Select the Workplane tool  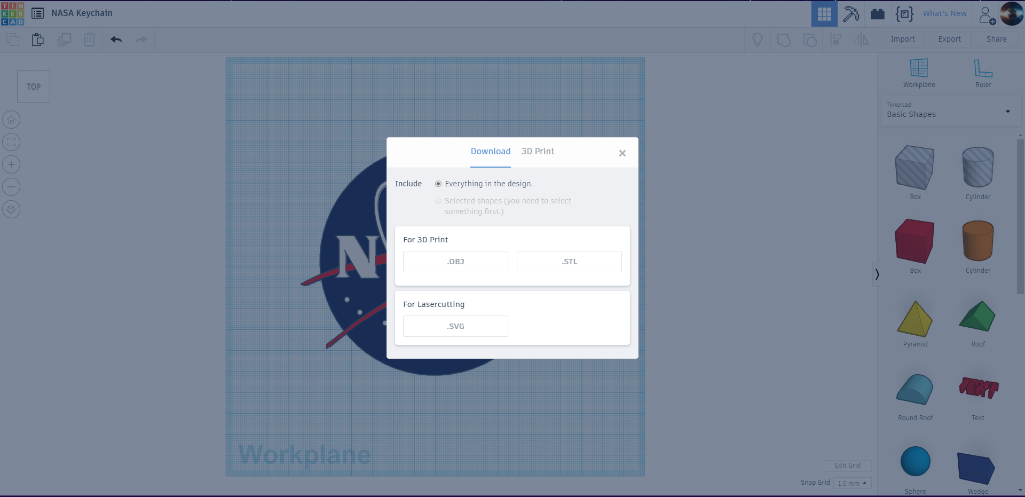(919, 73)
